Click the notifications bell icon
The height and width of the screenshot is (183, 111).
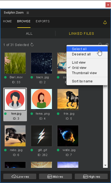point(105,22)
